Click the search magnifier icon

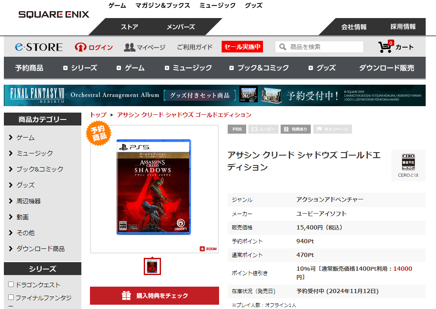point(282,47)
